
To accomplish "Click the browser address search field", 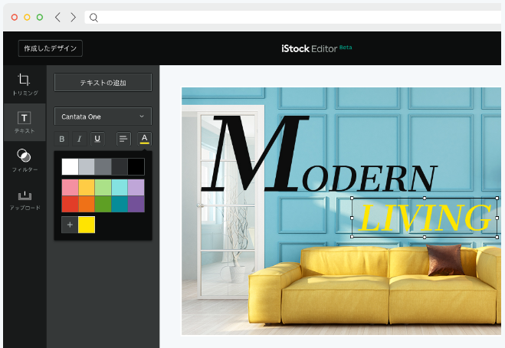I will point(293,18).
